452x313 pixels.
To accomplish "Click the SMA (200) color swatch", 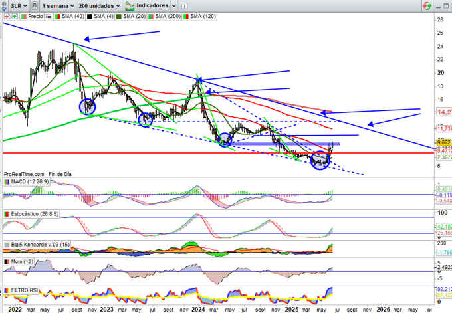I will click(150, 17).
